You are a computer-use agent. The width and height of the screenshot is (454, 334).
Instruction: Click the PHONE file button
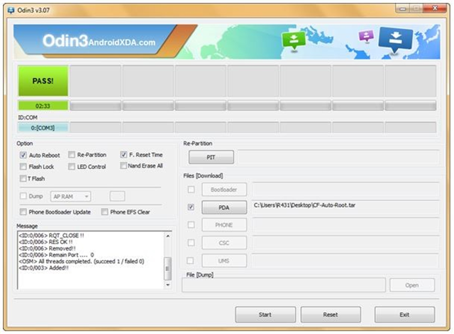tap(224, 225)
